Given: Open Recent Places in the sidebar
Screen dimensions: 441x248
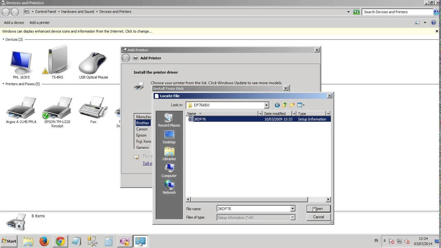Looking at the screenshot, I should [x=169, y=120].
